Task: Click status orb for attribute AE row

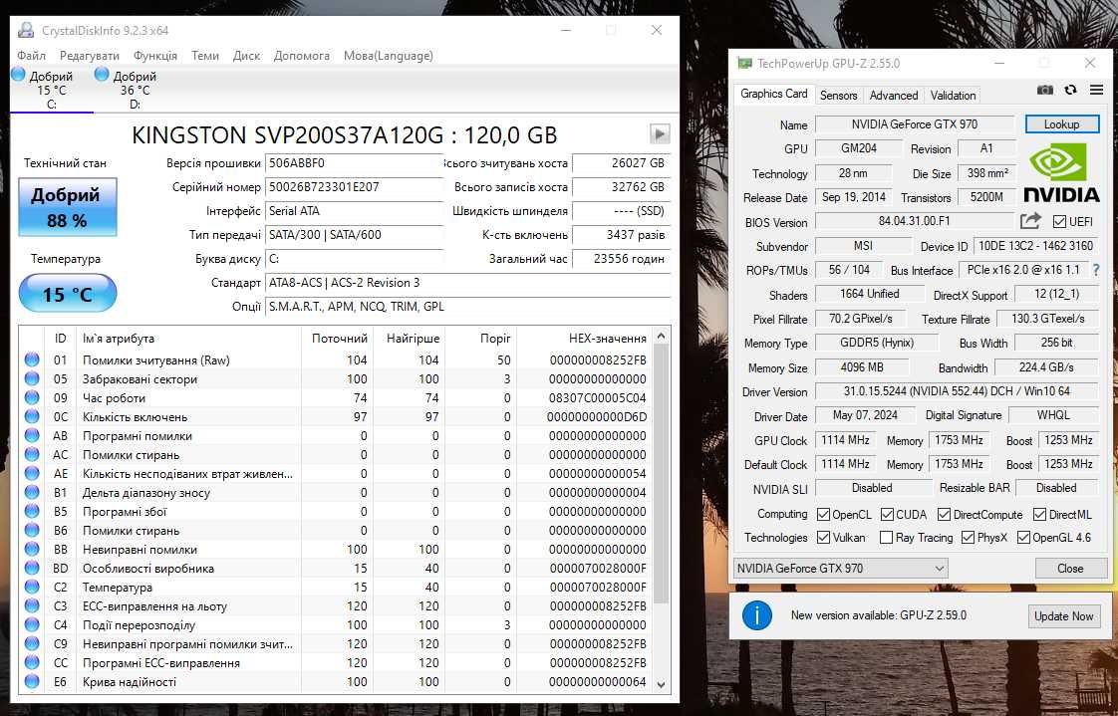Action: tap(32, 473)
